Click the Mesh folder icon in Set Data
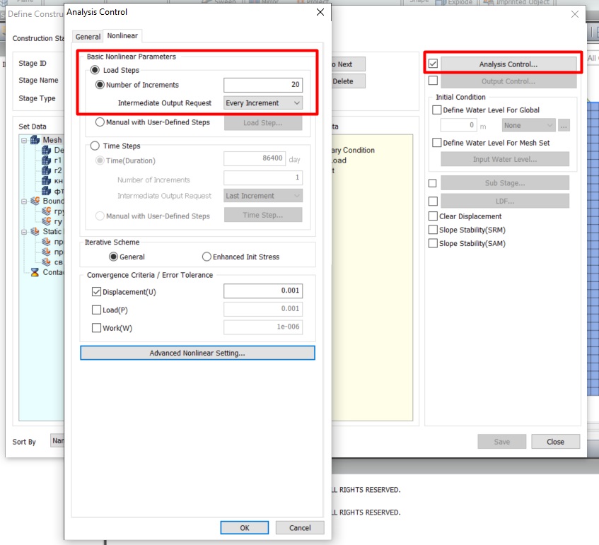 35,140
